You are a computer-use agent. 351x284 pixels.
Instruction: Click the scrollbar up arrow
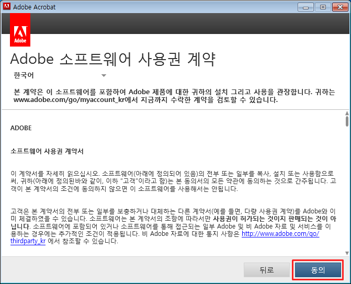pyautogui.click(x=347, y=113)
